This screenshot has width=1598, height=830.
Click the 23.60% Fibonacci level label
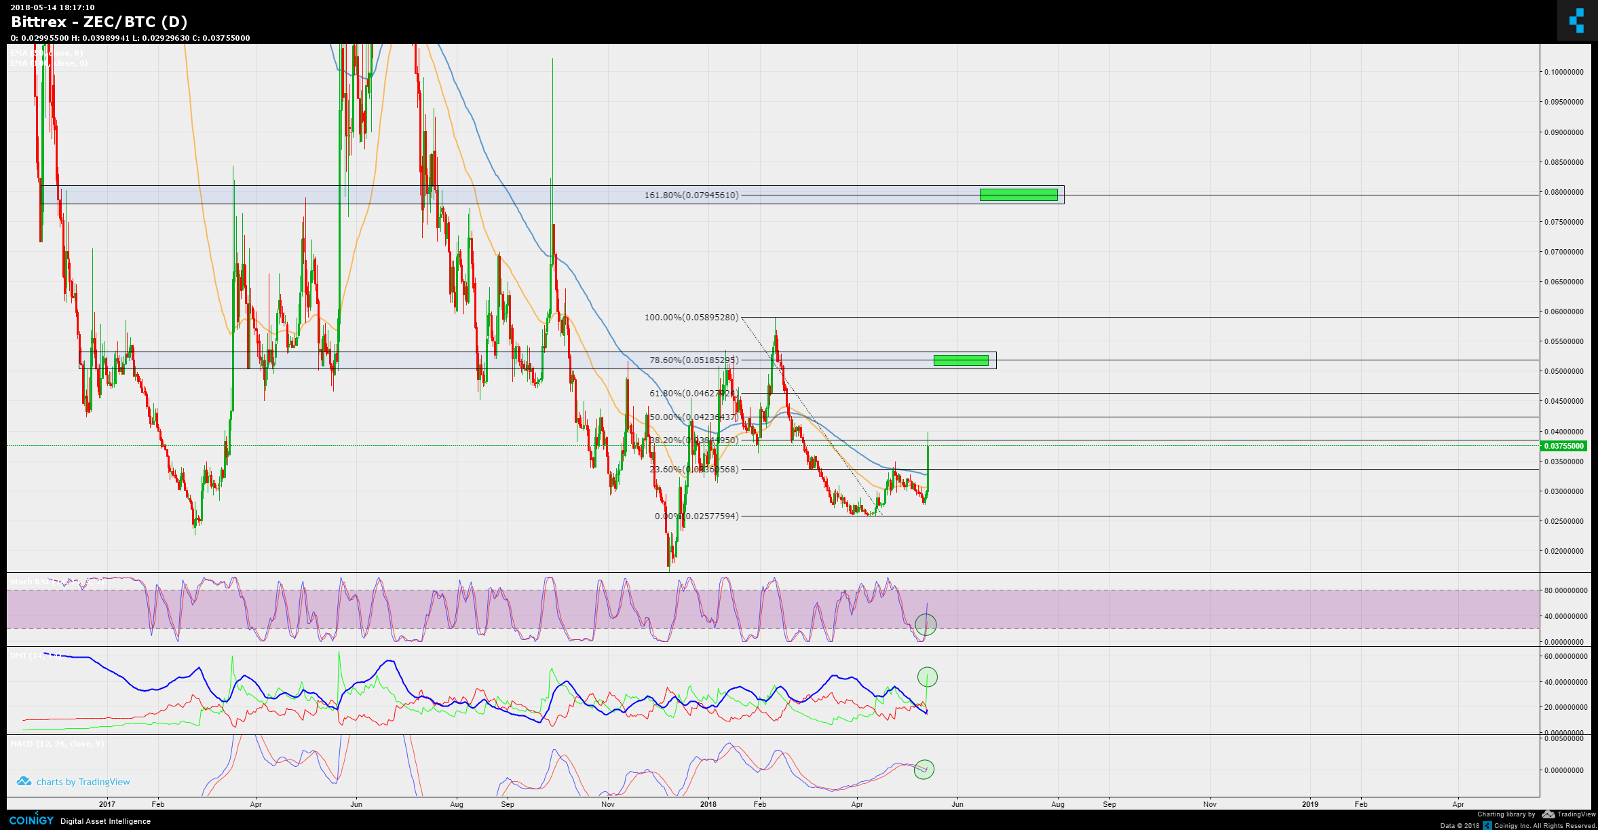[694, 470]
